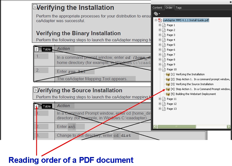Screen dimensions: 232x166
Task: Click the Page 2 document icon
Action: point(164,30)
